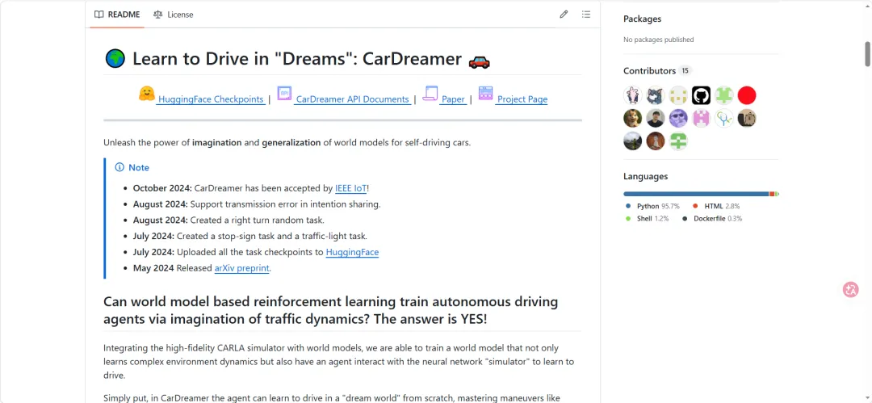The height and width of the screenshot is (403, 872).
Task: Filter by Shell 1.2% language
Action: coord(647,219)
